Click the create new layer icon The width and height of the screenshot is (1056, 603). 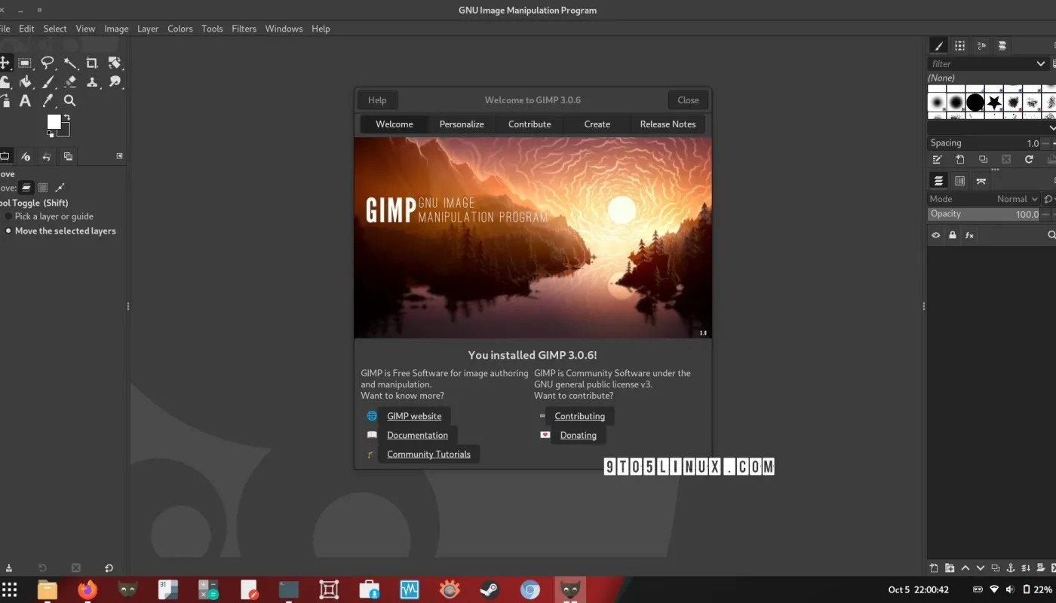(933, 568)
